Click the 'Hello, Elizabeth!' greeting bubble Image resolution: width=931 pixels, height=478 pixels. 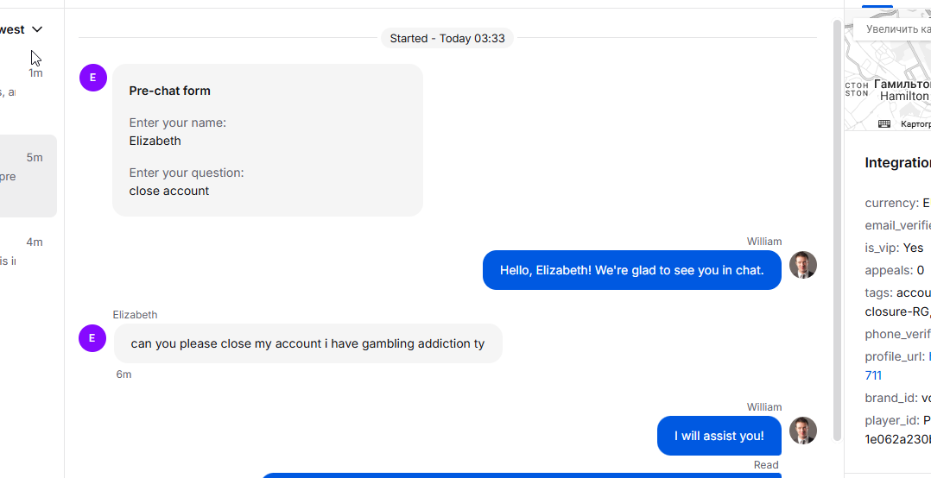[632, 270]
